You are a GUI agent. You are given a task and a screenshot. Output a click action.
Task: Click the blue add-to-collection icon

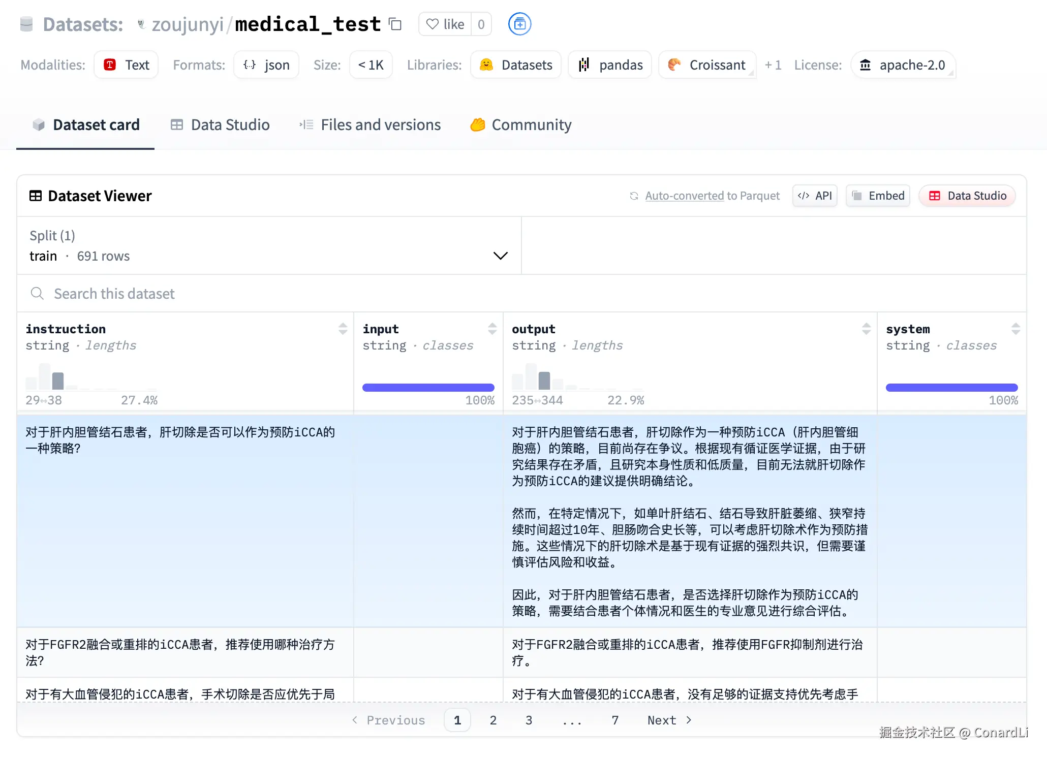[519, 24]
